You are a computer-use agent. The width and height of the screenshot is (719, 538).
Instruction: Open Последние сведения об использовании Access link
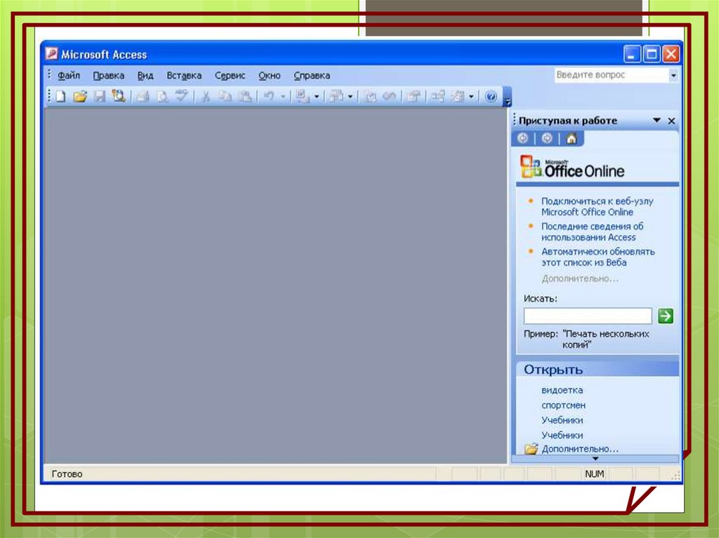point(592,232)
